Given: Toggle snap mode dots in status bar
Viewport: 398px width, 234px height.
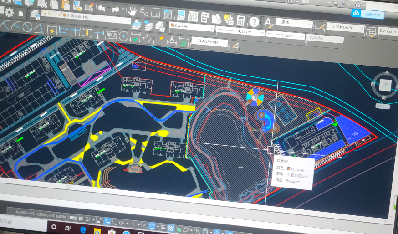Looking at the screenshot, I should pos(88,219).
